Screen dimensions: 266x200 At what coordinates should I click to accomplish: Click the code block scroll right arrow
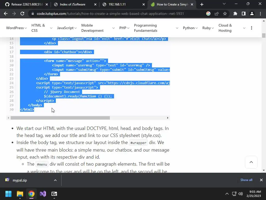[168, 118]
